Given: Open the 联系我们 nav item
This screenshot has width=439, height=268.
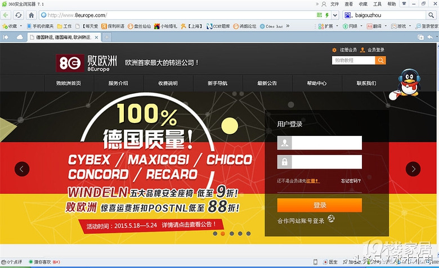Looking at the screenshot, I should coord(366,83).
